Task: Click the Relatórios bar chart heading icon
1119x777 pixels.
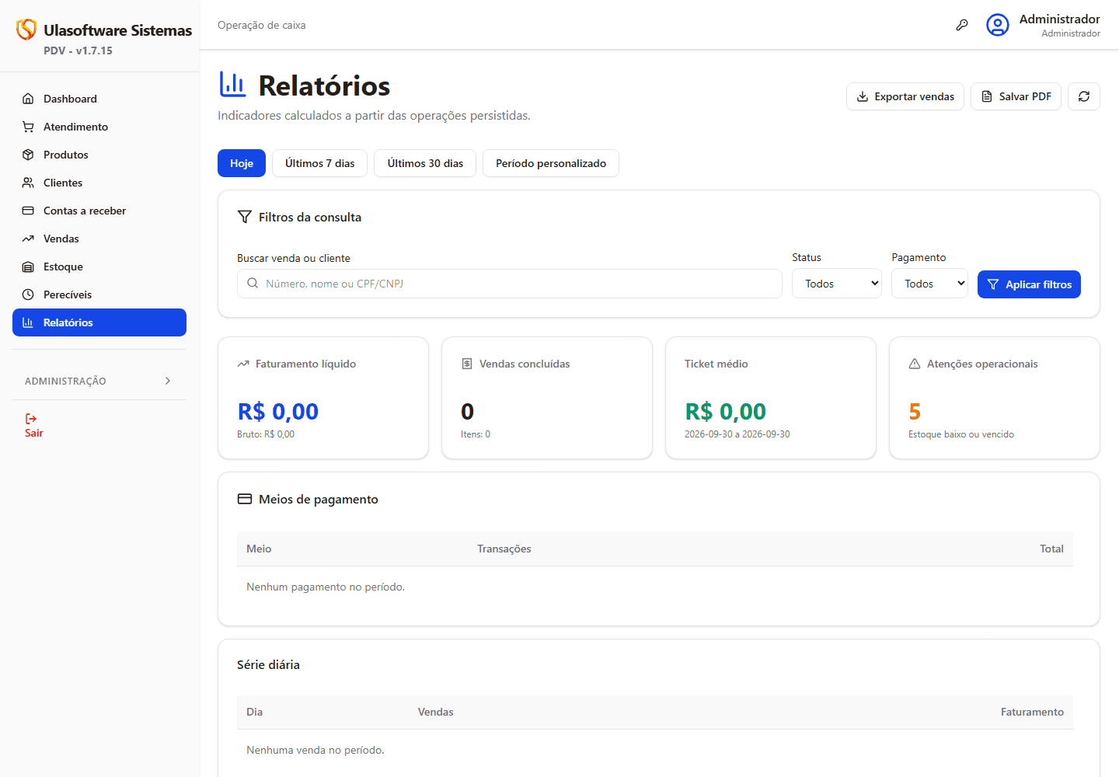Action: point(233,85)
